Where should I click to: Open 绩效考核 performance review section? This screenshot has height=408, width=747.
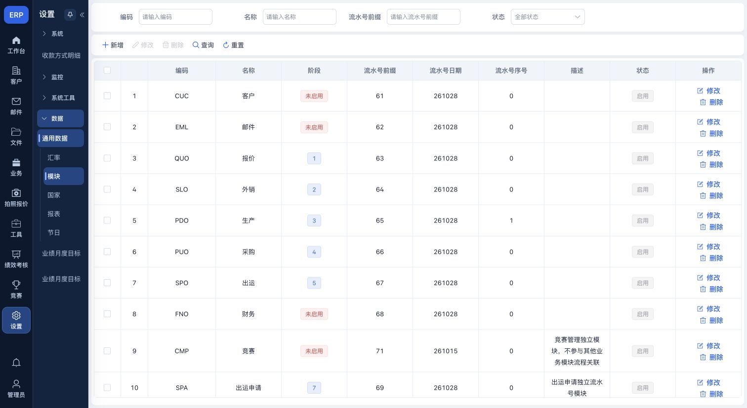click(x=16, y=259)
